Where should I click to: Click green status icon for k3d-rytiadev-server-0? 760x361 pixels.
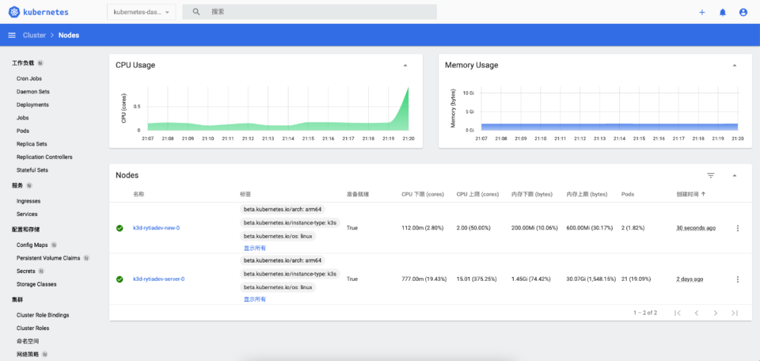pyautogui.click(x=120, y=279)
